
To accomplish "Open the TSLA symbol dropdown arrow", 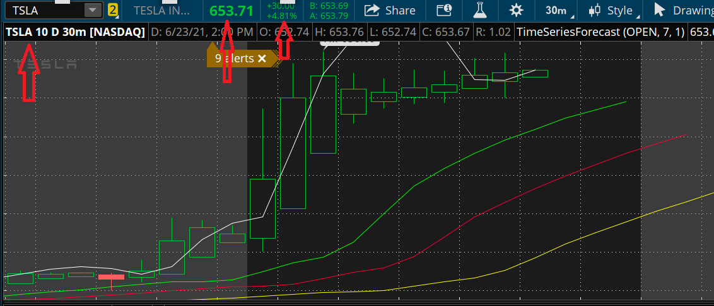I will tap(93, 10).
